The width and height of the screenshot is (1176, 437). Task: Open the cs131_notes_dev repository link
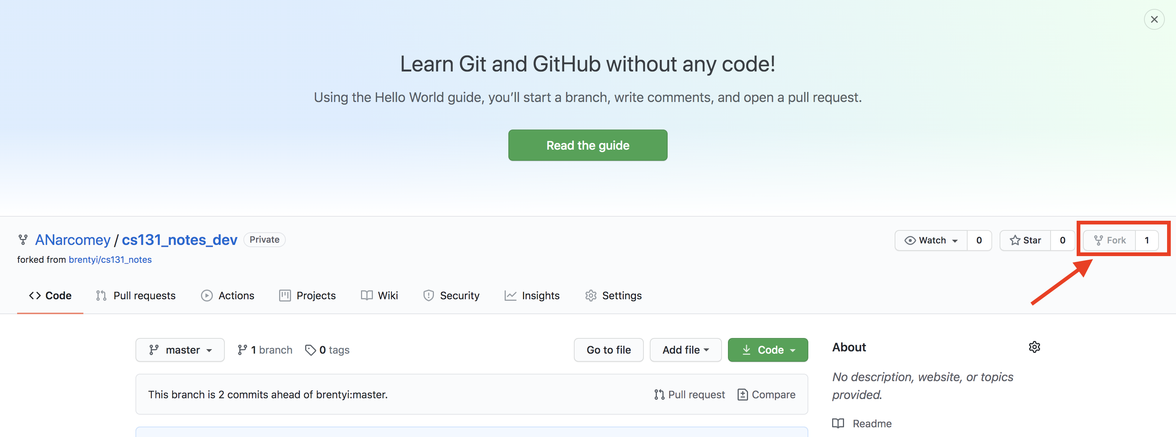click(179, 240)
